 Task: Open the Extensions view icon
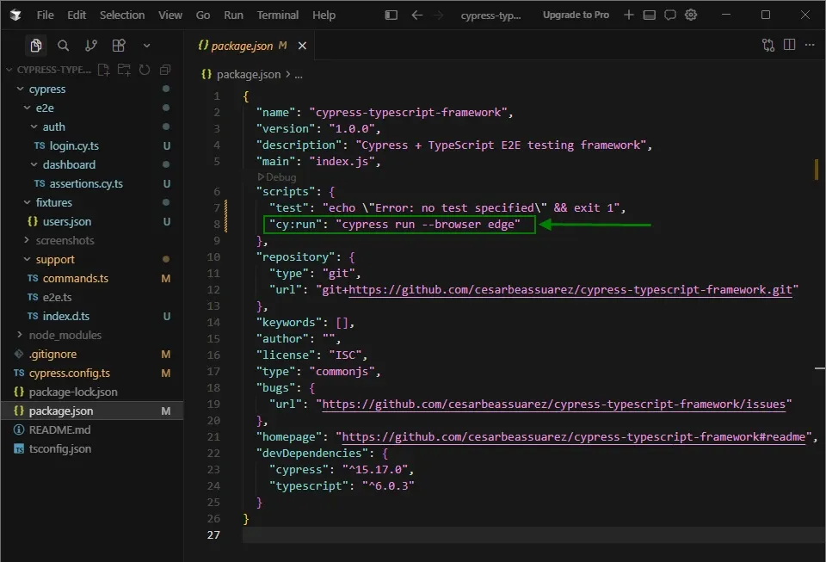[119, 46]
